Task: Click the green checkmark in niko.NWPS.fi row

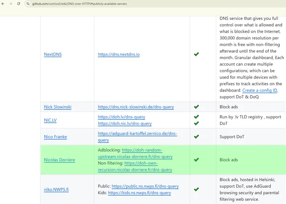Action: 196,189
